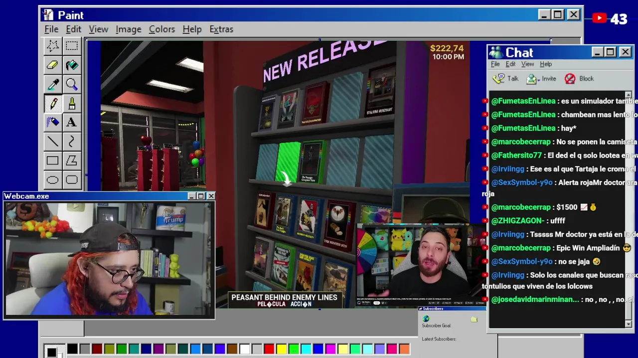Choose the Brush tool
Screen dimensions: 638x358
pyautogui.click(x=71, y=103)
